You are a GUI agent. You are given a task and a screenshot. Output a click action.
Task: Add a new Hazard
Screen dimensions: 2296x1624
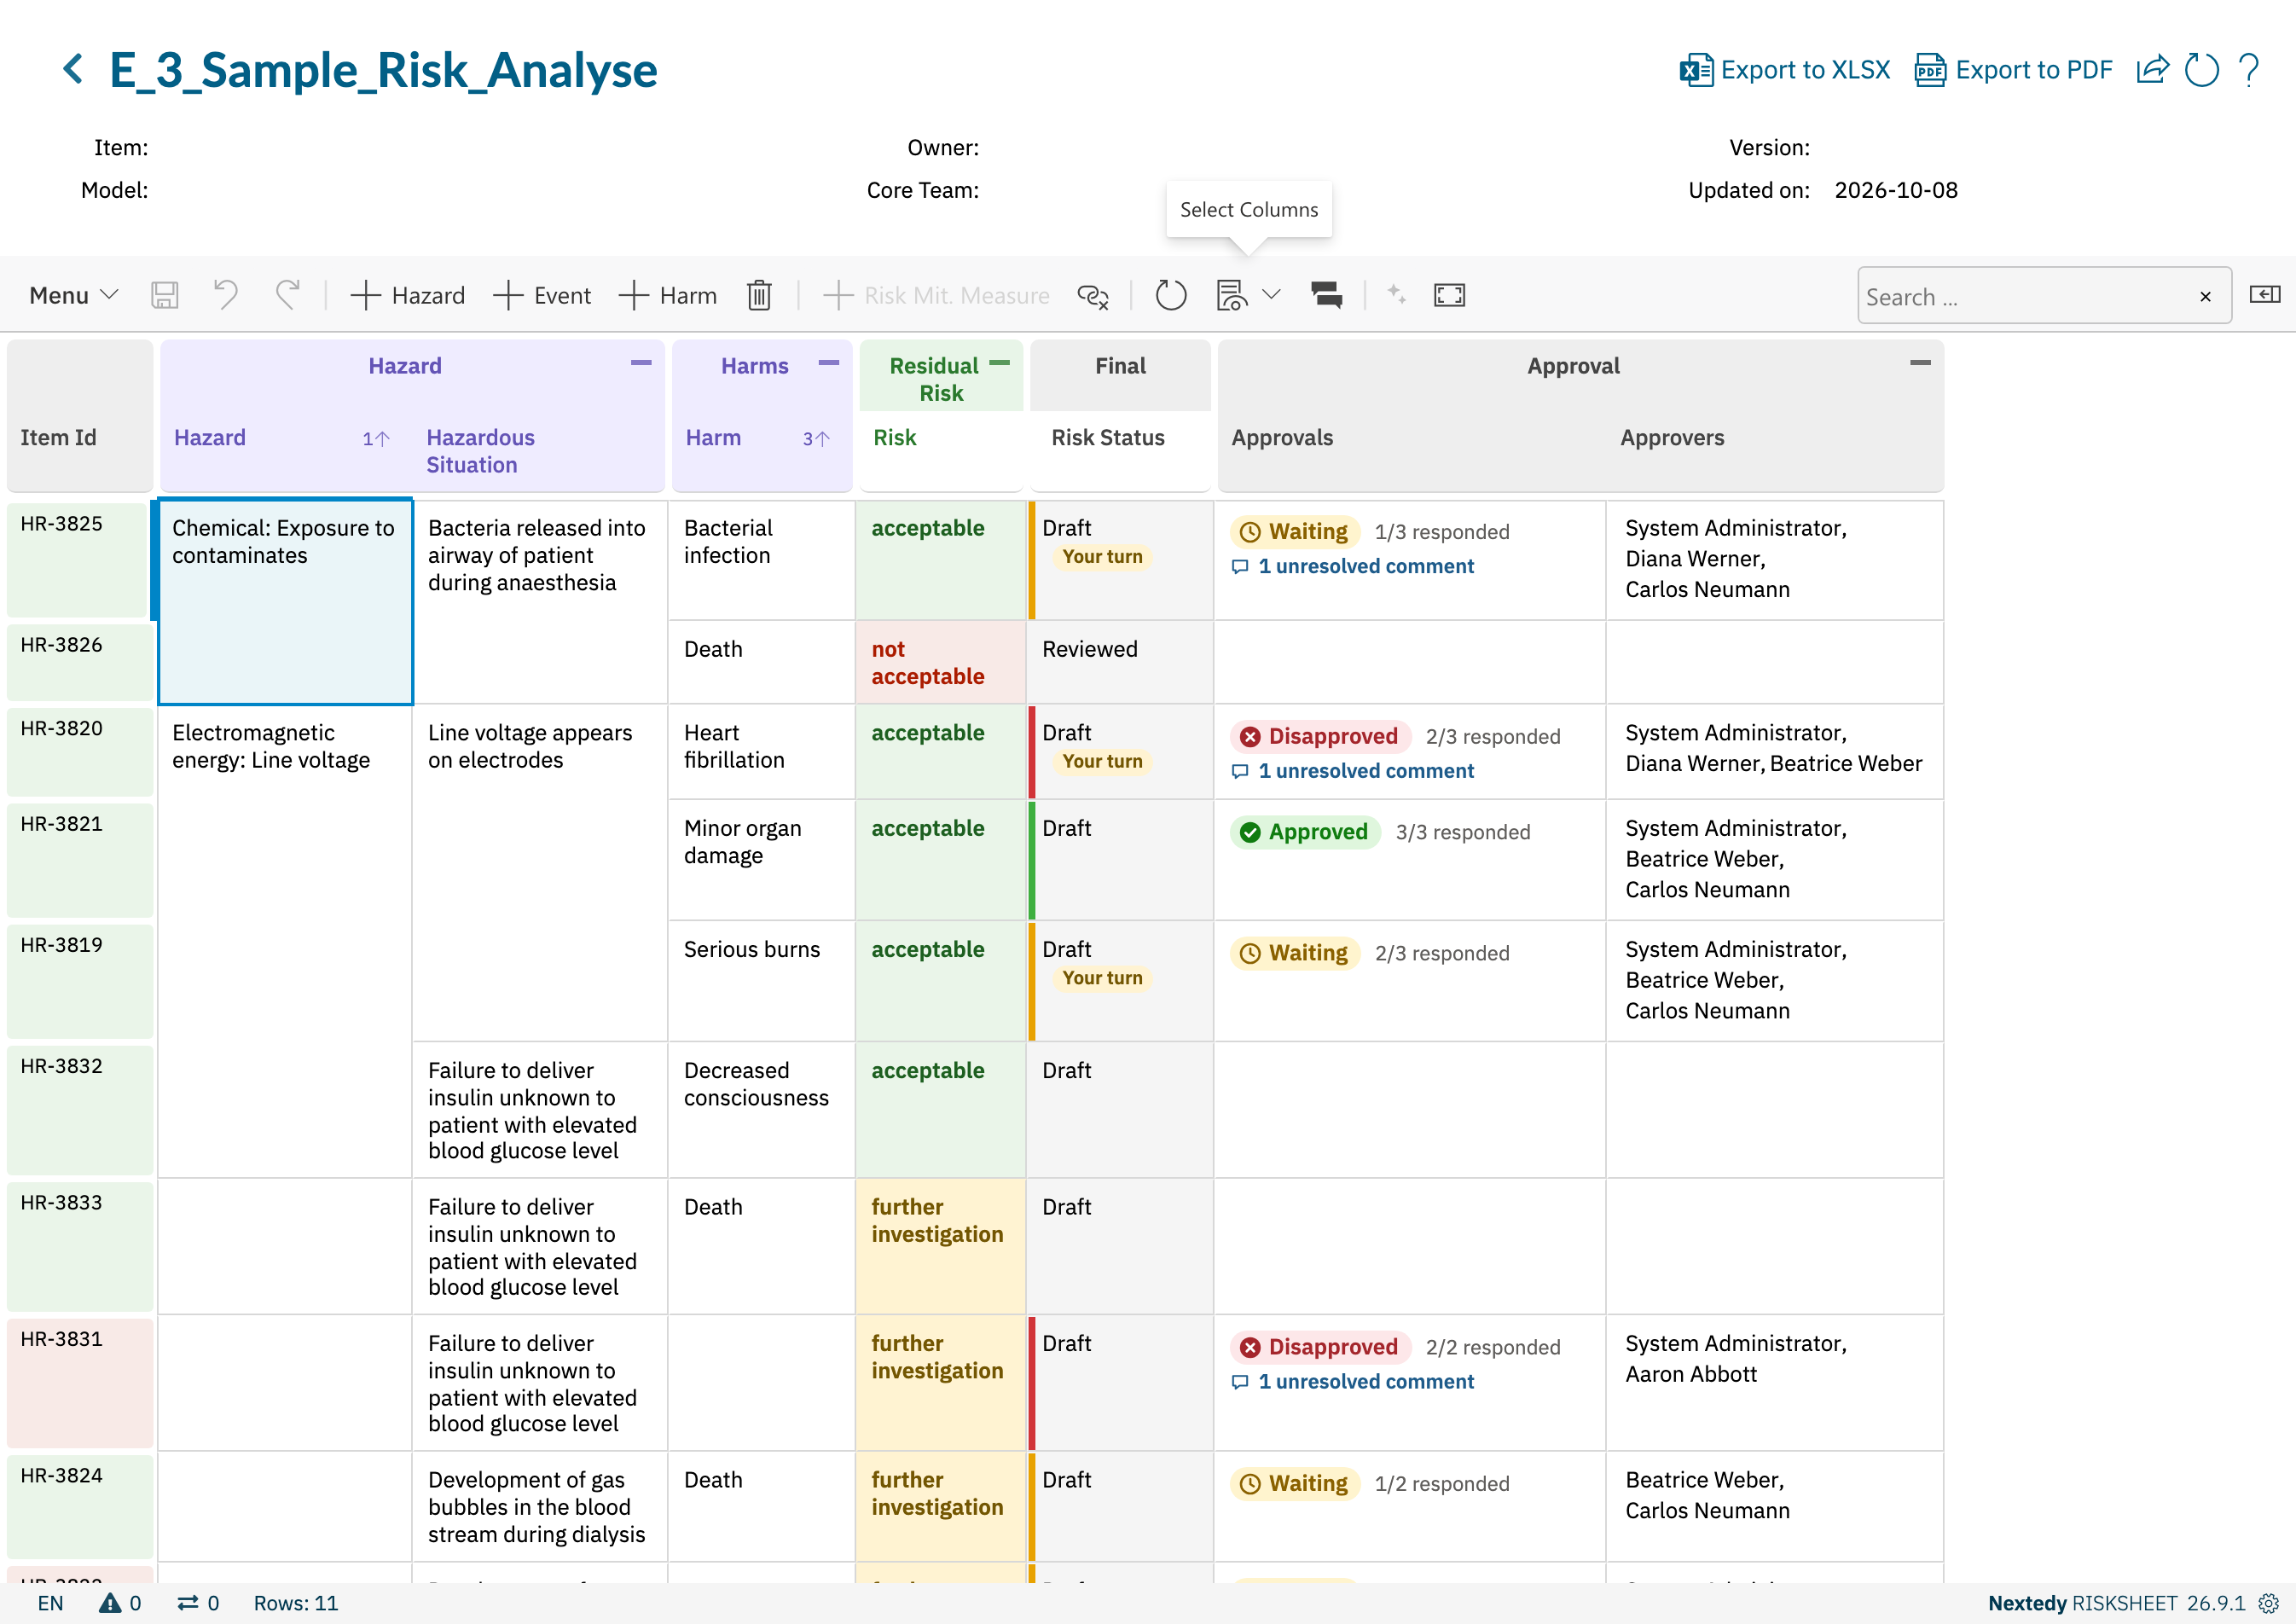(408, 295)
